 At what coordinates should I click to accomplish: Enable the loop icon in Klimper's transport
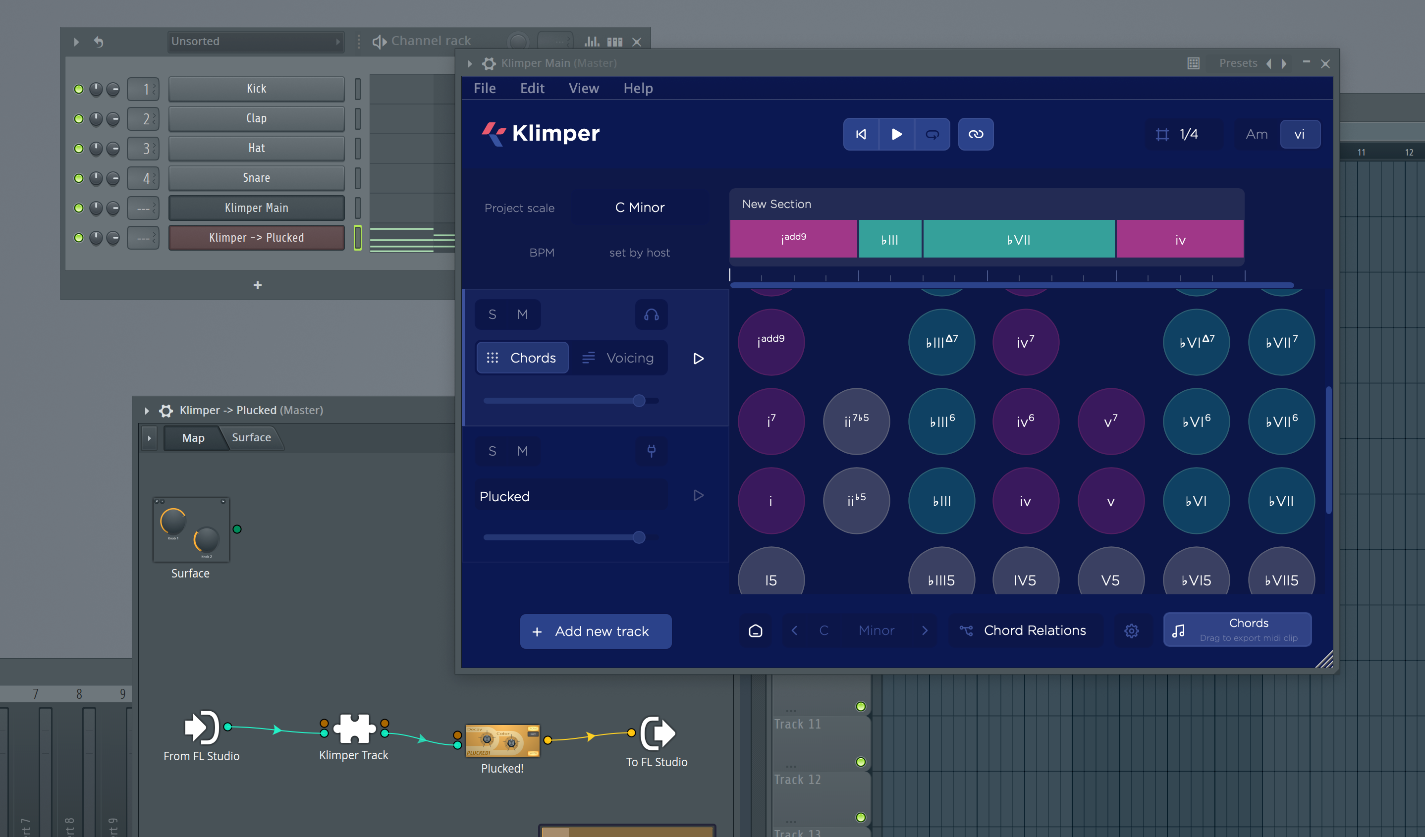932,134
